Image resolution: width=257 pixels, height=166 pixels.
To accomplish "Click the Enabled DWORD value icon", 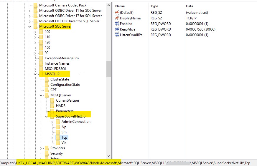I will click(x=117, y=24).
